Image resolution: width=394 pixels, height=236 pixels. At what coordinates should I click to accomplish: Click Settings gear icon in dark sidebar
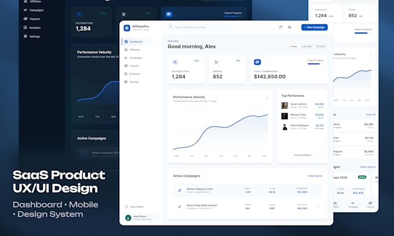[x=25, y=36]
